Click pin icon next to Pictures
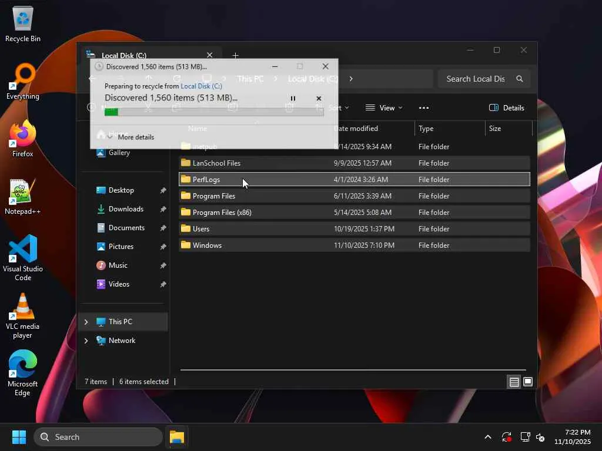602x451 pixels. point(163,247)
